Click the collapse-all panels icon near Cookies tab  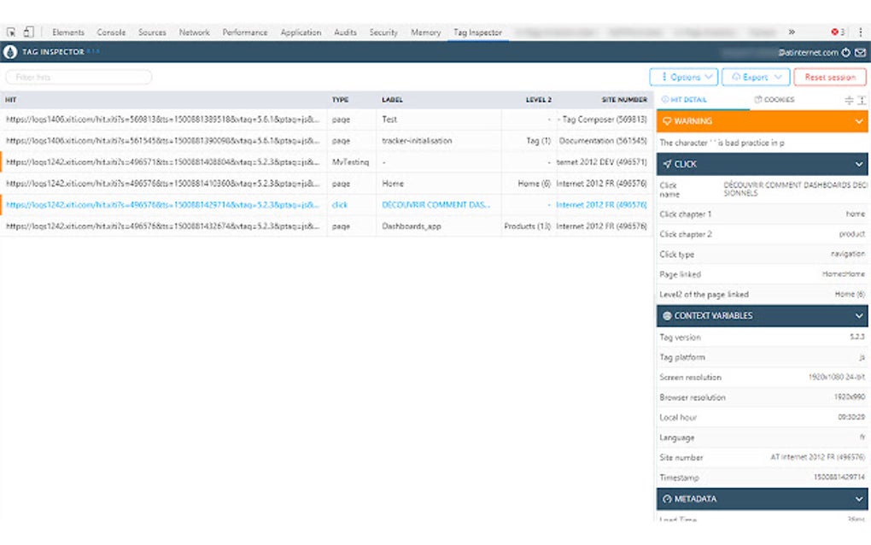pyautogui.click(x=850, y=99)
